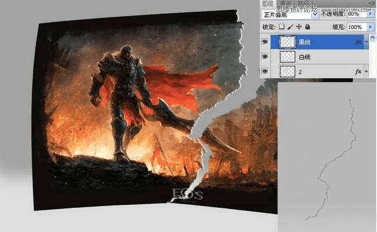Click the layer name 2

coord(300,72)
